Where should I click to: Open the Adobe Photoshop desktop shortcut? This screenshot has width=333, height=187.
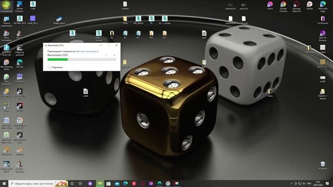(20, 6)
